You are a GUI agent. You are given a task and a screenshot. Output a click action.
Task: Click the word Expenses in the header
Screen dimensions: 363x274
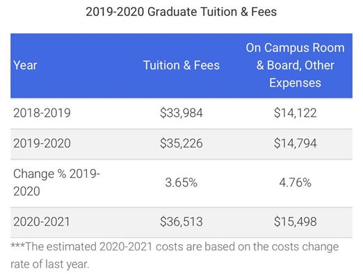(295, 83)
